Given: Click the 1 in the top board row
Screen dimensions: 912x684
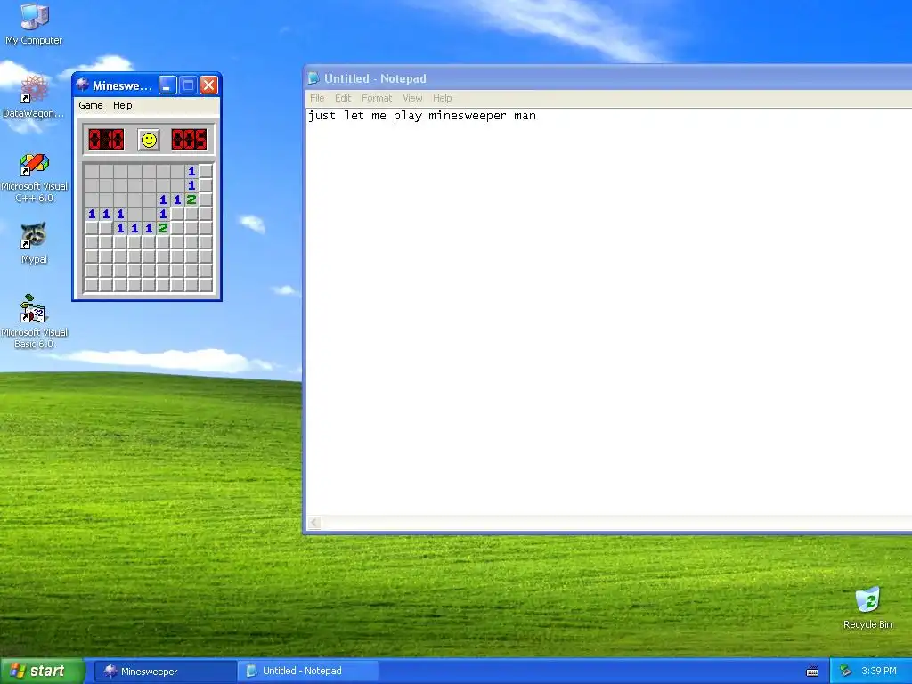Looking at the screenshot, I should (x=191, y=171).
